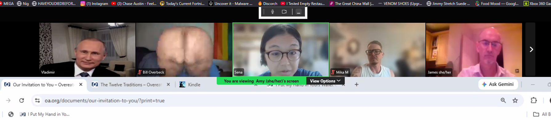Open site information icon in address bar
The width and height of the screenshot is (551, 120).
tap(38, 101)
